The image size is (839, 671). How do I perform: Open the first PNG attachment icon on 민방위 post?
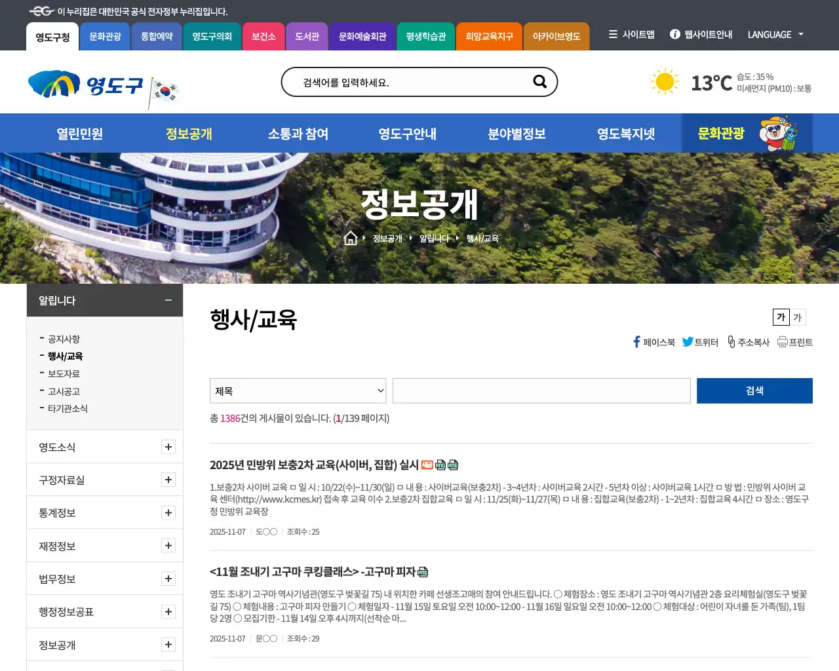click(439, 465)
